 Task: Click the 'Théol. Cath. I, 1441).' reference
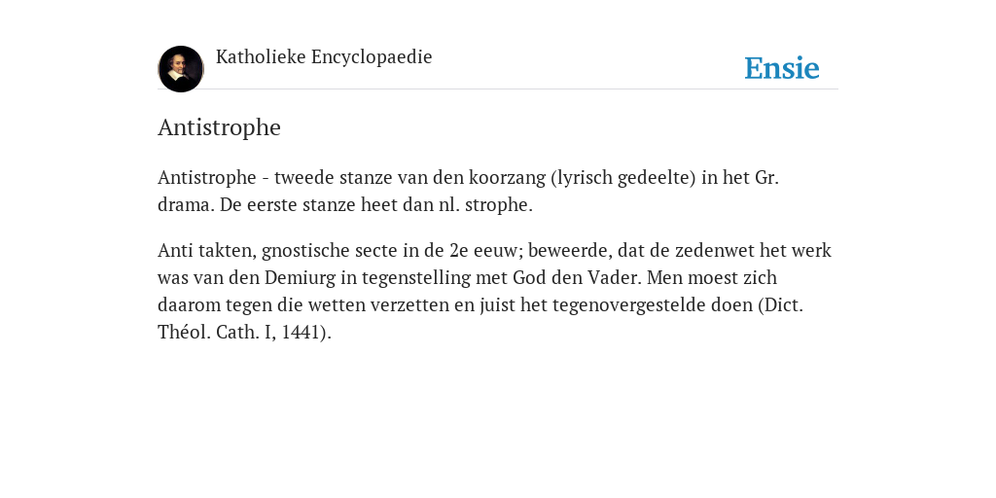point(244,333)
